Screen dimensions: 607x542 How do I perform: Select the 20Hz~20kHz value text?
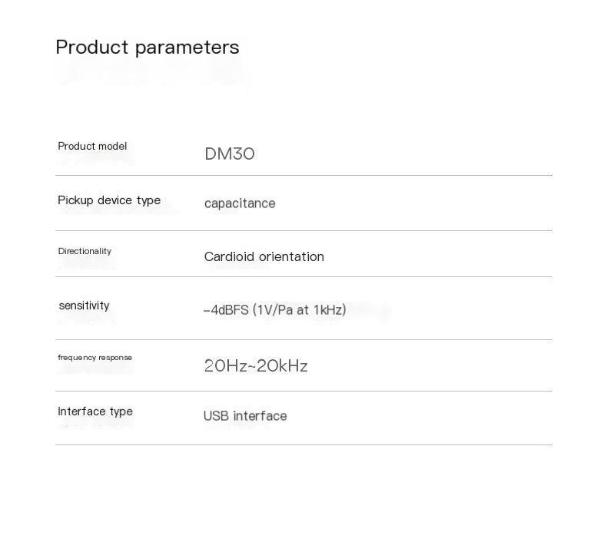coord(256,366)
